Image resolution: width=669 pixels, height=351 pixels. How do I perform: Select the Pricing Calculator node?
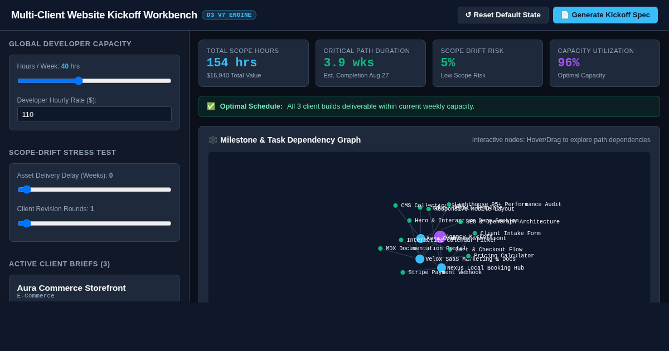point(468,256)
